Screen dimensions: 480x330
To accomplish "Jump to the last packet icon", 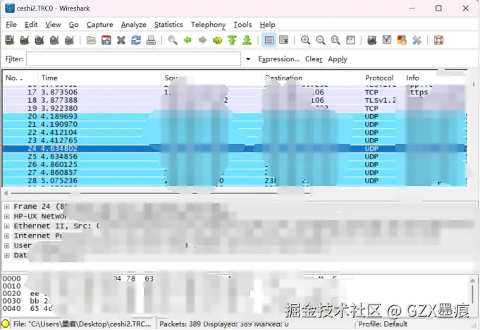I will click(247, 40).
